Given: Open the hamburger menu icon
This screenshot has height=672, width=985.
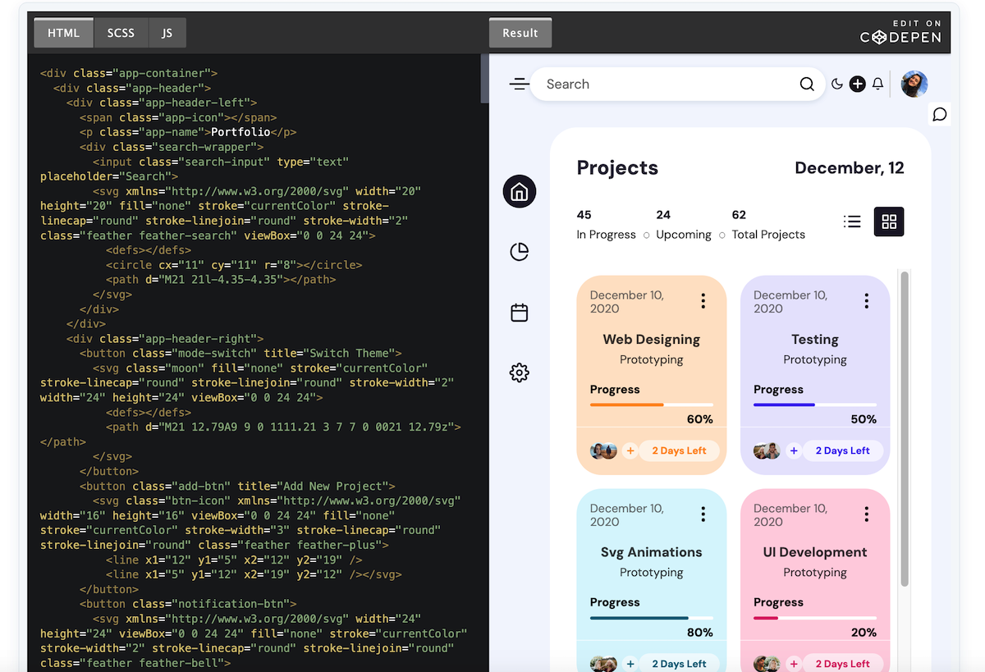Looking at the screenshot, I should tap(519, 84).
